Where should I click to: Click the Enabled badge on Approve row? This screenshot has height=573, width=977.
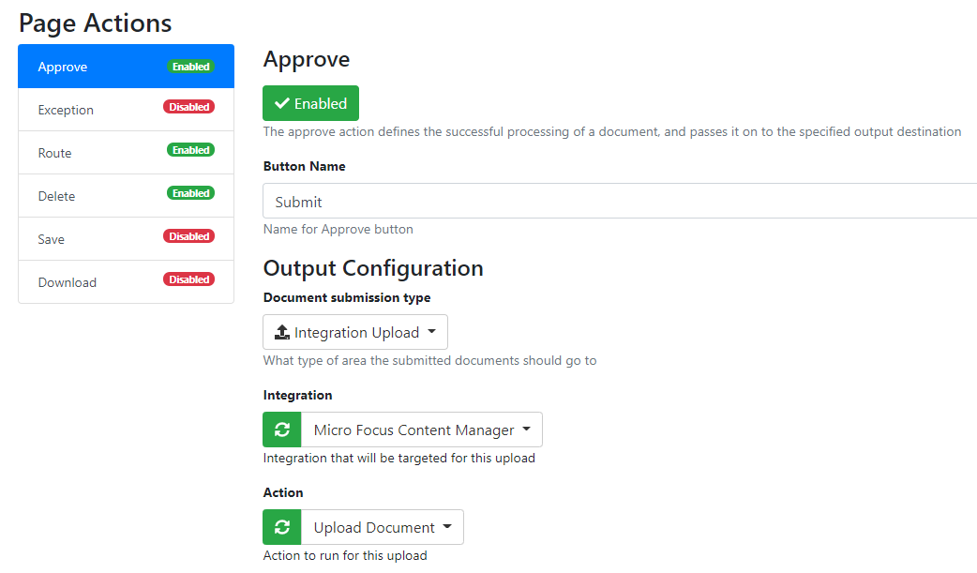pos(190,67)
